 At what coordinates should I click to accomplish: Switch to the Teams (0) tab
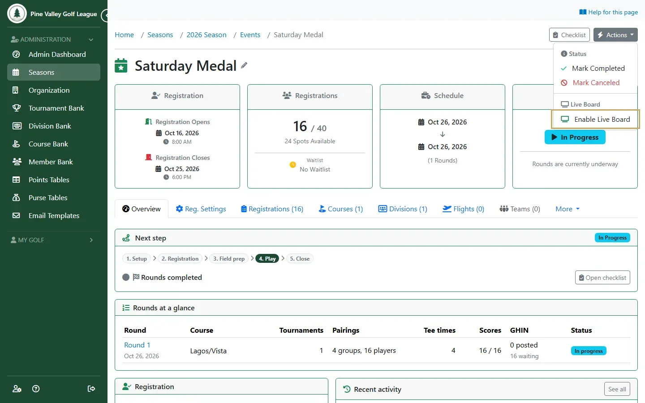[520, 209]
